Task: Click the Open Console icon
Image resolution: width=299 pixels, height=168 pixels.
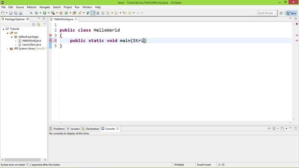Action: (x=282, y=129)
